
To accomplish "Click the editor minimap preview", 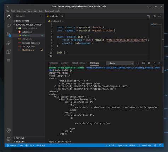I will coord(156,24).
